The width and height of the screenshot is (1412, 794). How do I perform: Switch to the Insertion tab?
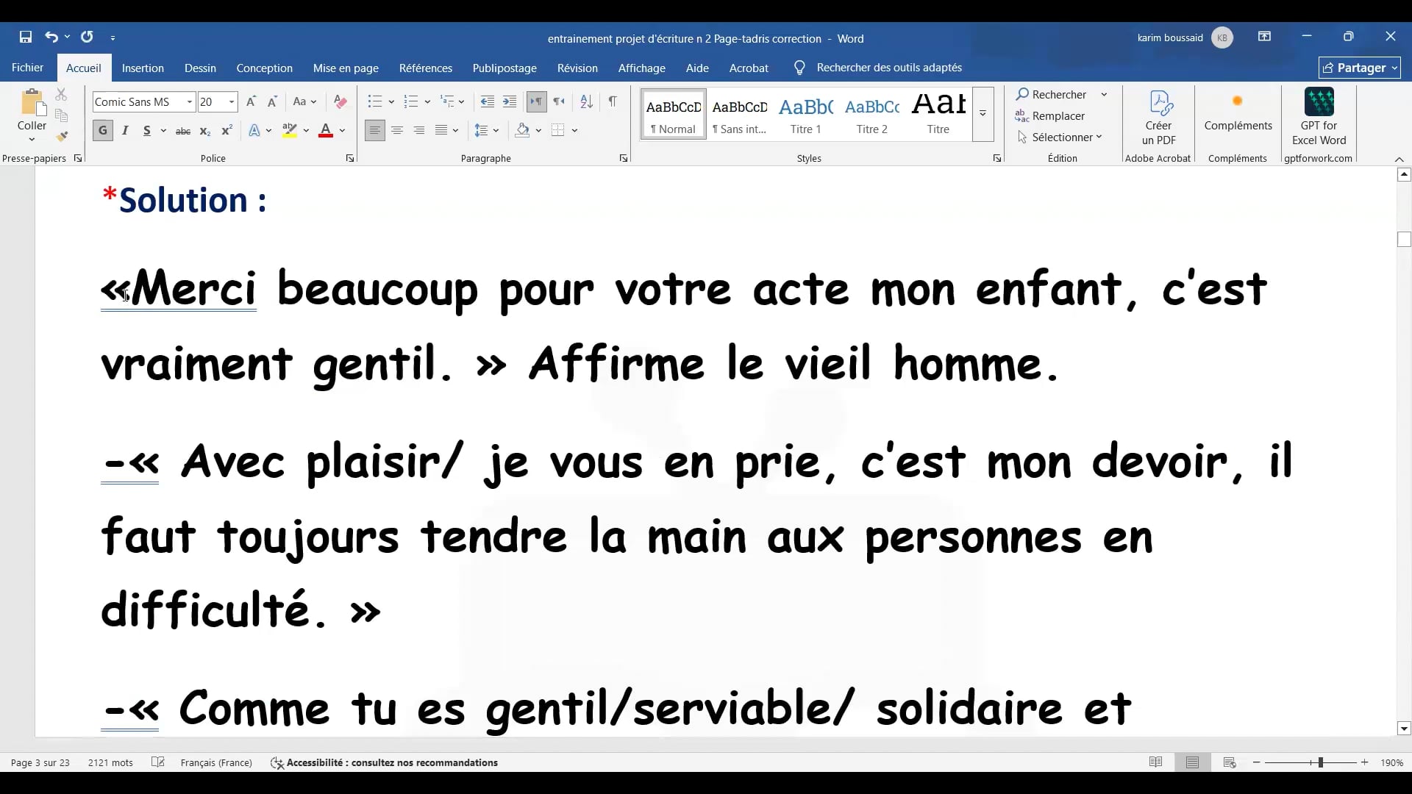(143, 68)
